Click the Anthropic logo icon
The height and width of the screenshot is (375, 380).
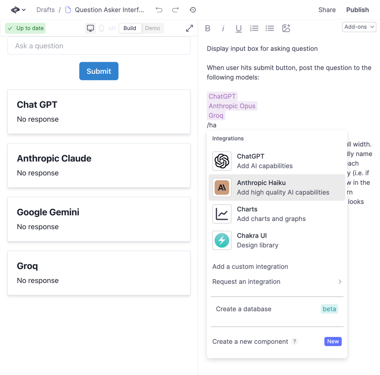[222, 187]
